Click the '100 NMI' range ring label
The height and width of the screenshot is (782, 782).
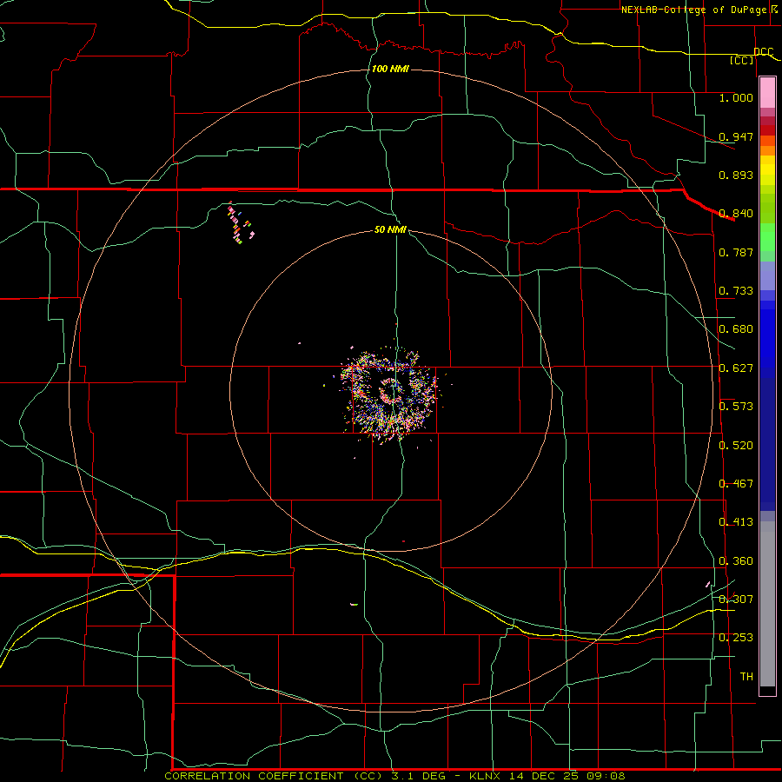tap(390, 69)
